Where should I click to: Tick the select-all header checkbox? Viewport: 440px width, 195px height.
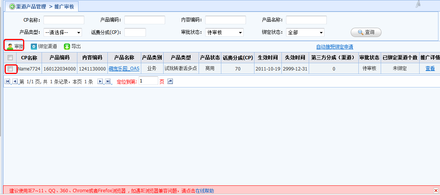[10, 58]
